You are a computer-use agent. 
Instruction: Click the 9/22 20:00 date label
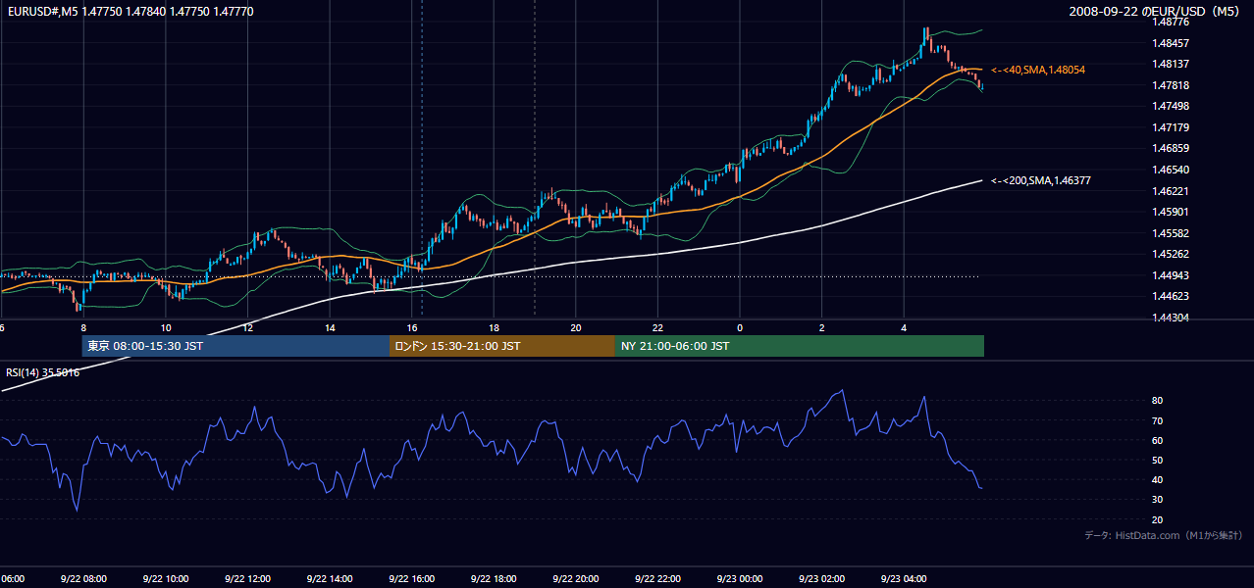point(576,579)
